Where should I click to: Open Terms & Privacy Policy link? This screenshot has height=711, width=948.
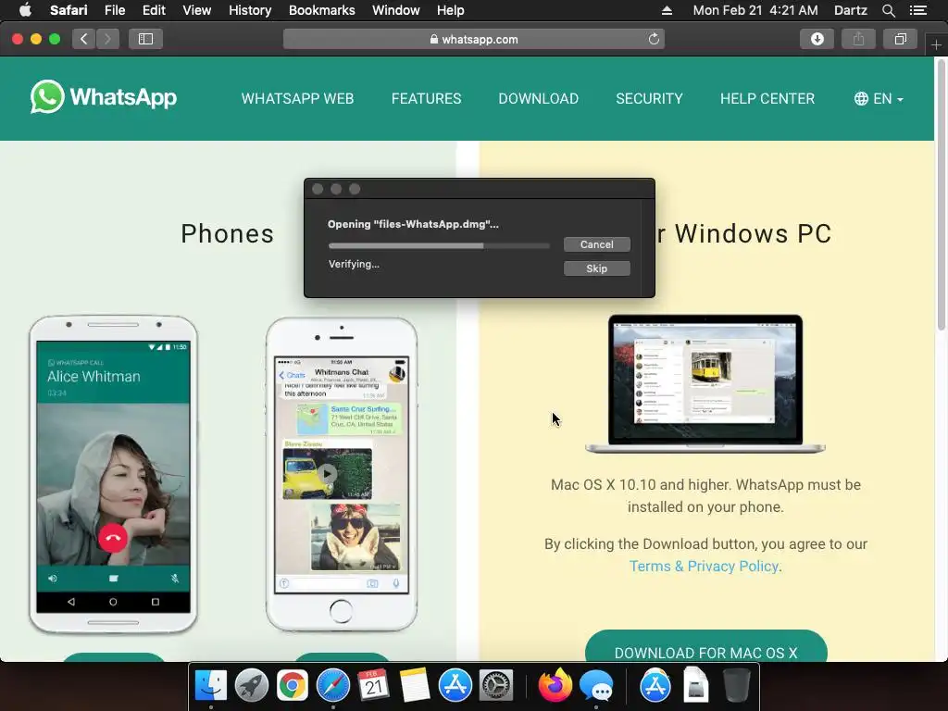tap(704, 567)
